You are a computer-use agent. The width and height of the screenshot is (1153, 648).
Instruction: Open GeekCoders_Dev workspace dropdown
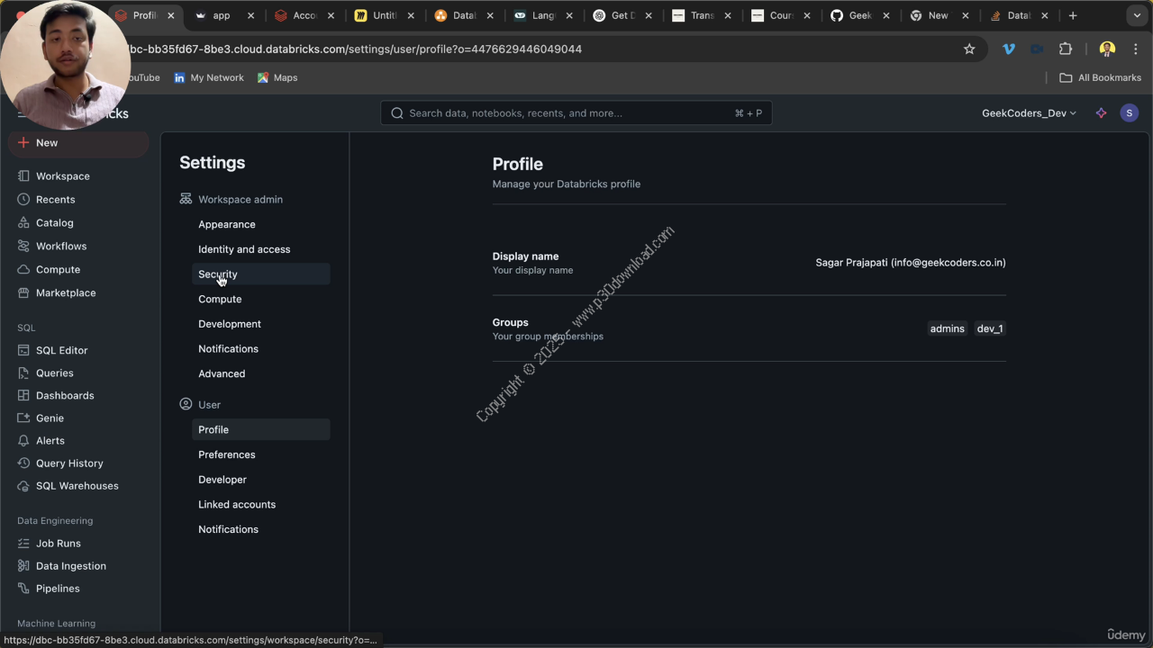(x=1029, y=113)
